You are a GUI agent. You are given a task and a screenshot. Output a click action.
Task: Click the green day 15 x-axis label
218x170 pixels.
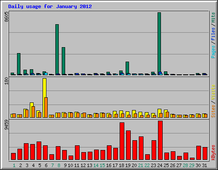(x=102, y=165)
